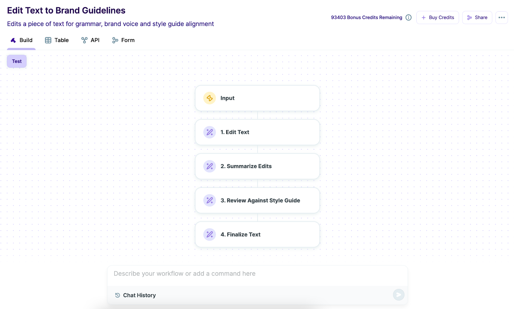Click the Finalize Text node icon
The width and height of the screenshot is (514, 309).
tap(209, 234)
